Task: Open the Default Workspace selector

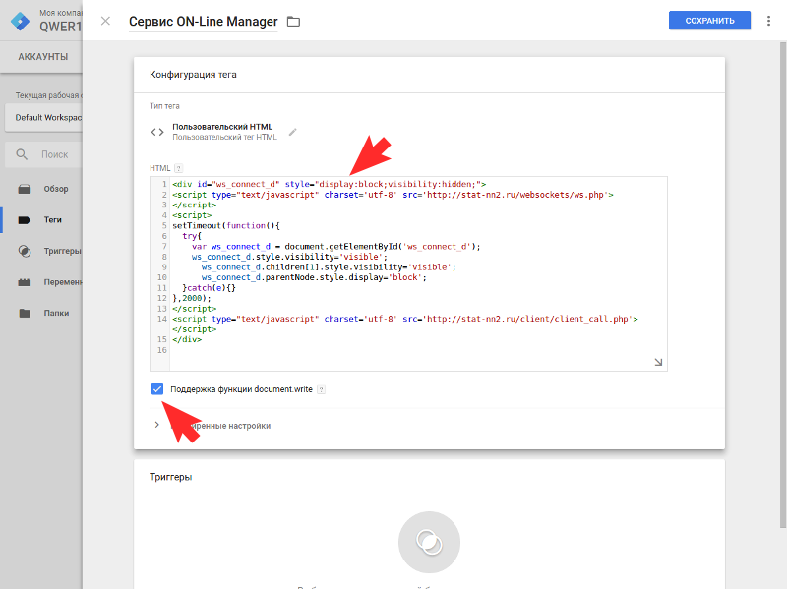Action: (x=44, y=118)
